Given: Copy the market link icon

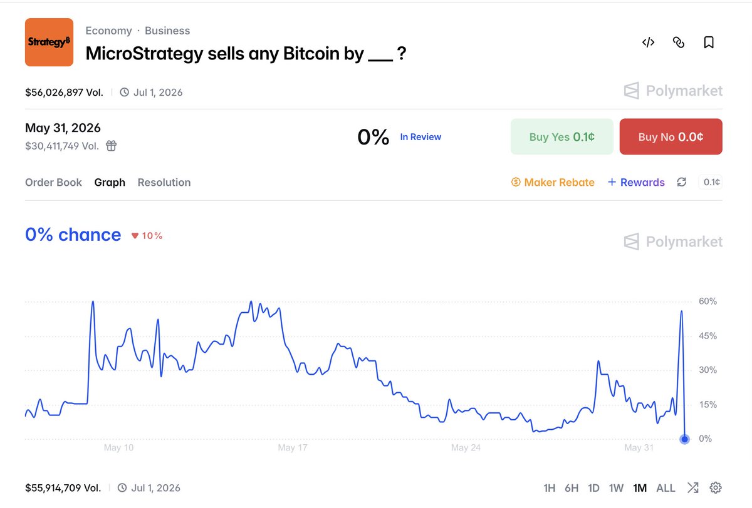Looking at the screenshot, I should tap(678, 43).
